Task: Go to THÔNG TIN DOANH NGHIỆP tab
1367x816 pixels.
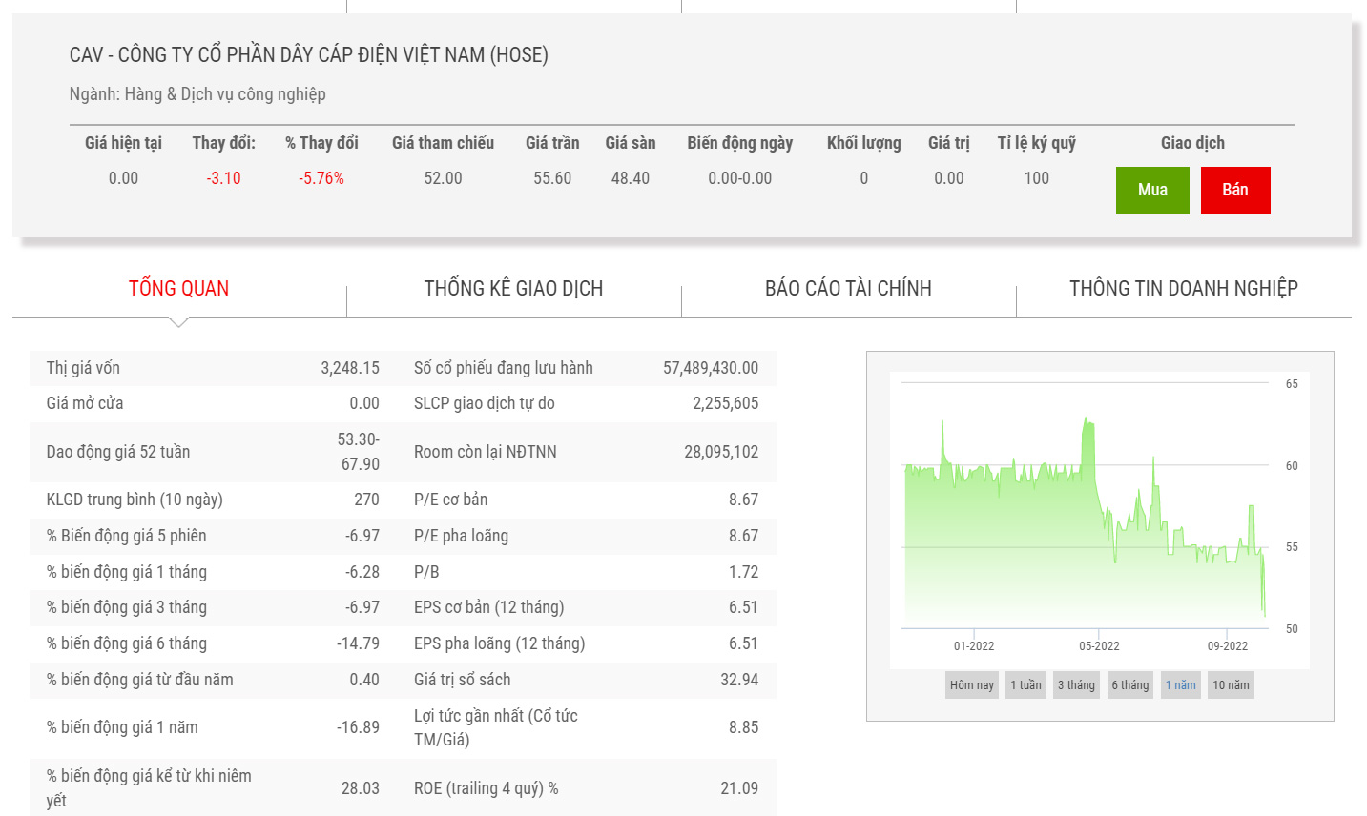Action: (1183, 288)
